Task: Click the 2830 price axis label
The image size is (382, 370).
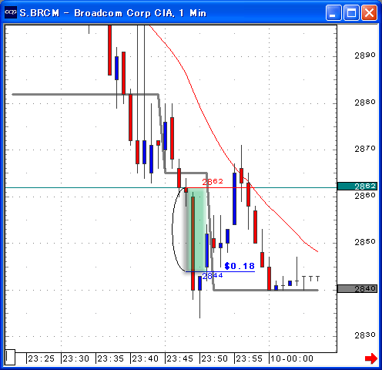Action: click(x=365, y=335)
